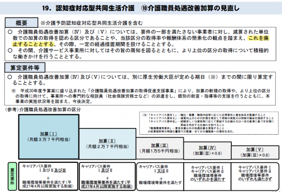The height and width of the screenshot is (192, 282).
Task: Select the 加算(Ⅳ) block
Action: point(207,151)
